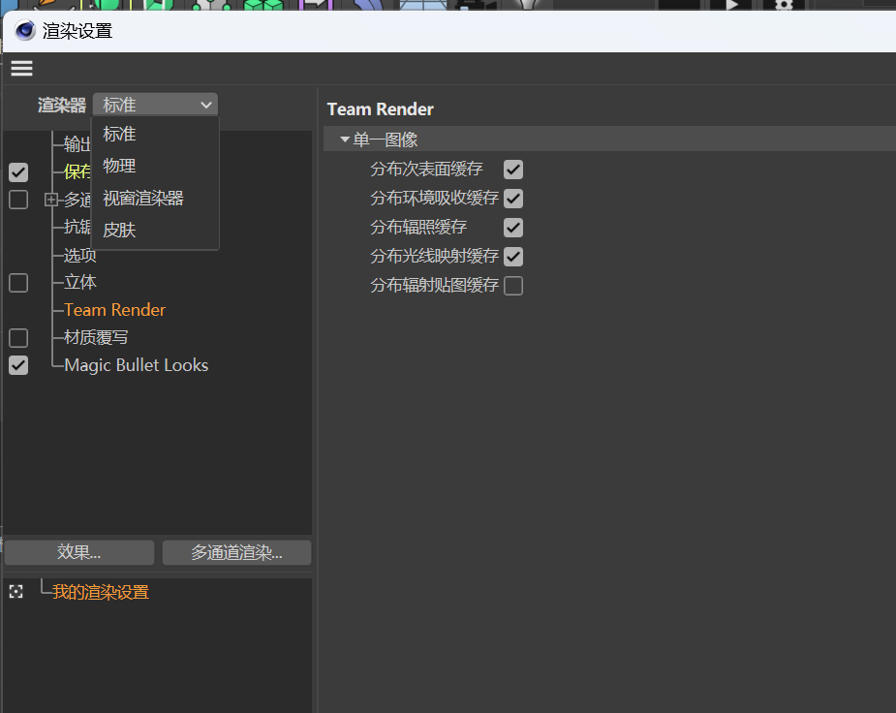Click the 多通道渲染... button
Image resolution: width=896 pixels, height=713 pixels.
click(236, 551)
